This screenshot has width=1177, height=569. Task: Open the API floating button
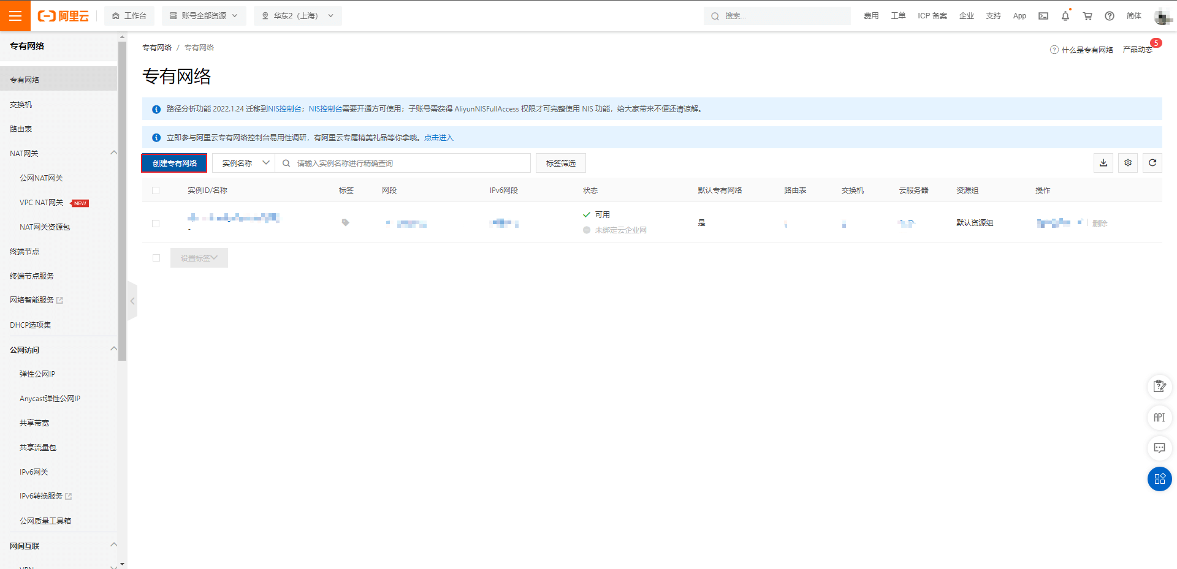pos(1159,418)
